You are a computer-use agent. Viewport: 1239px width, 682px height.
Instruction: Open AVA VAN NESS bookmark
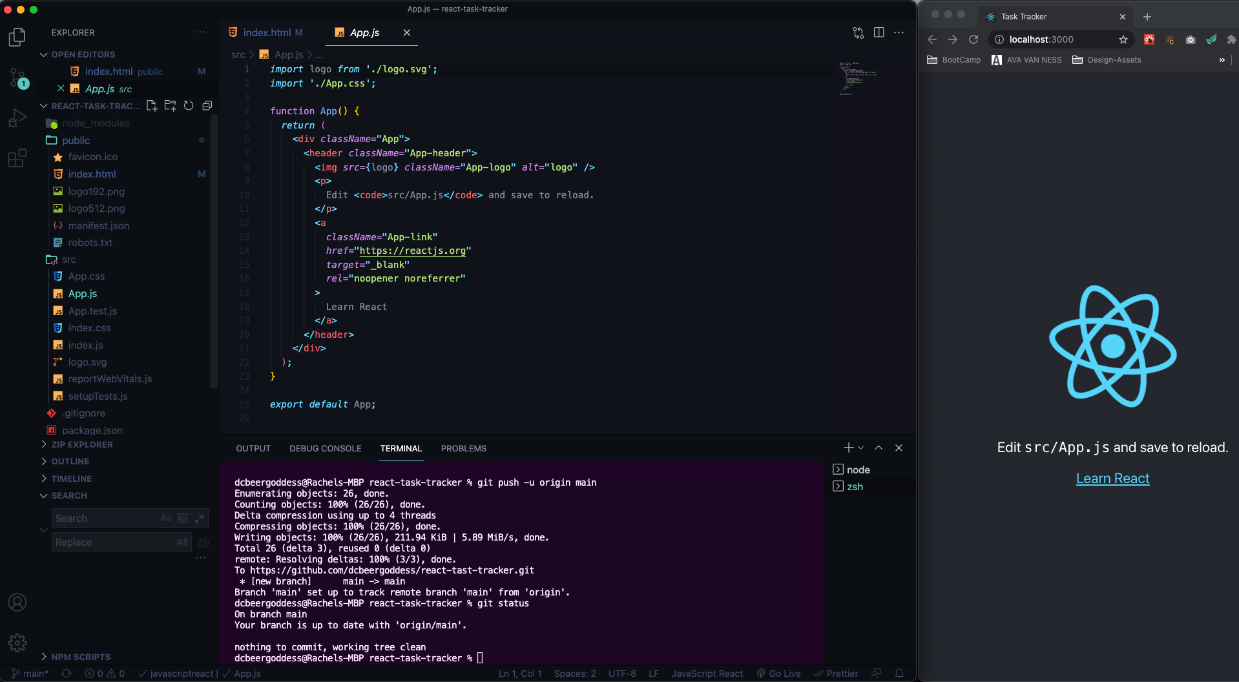click(1026, 60)
